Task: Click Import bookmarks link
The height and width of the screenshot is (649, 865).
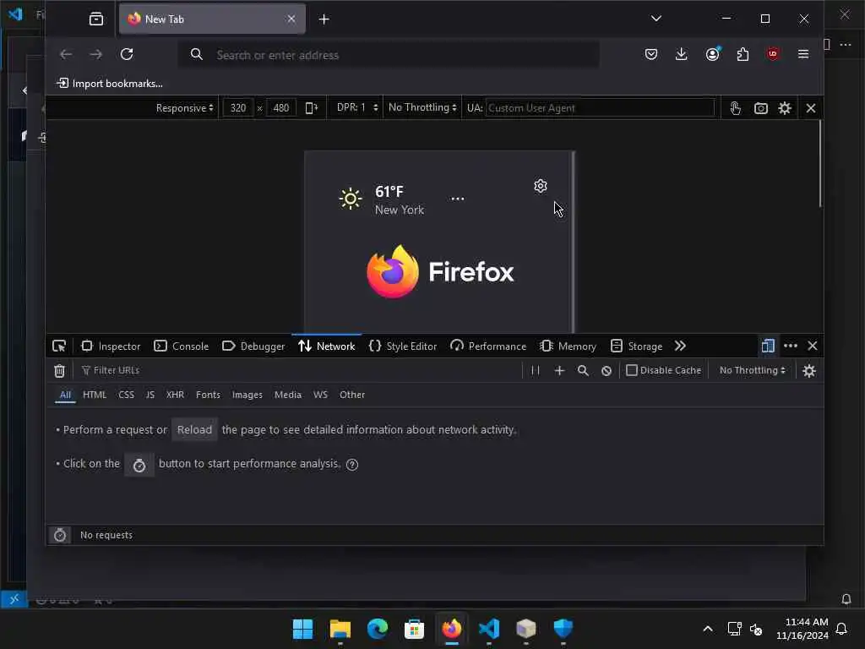Action: 109,84
